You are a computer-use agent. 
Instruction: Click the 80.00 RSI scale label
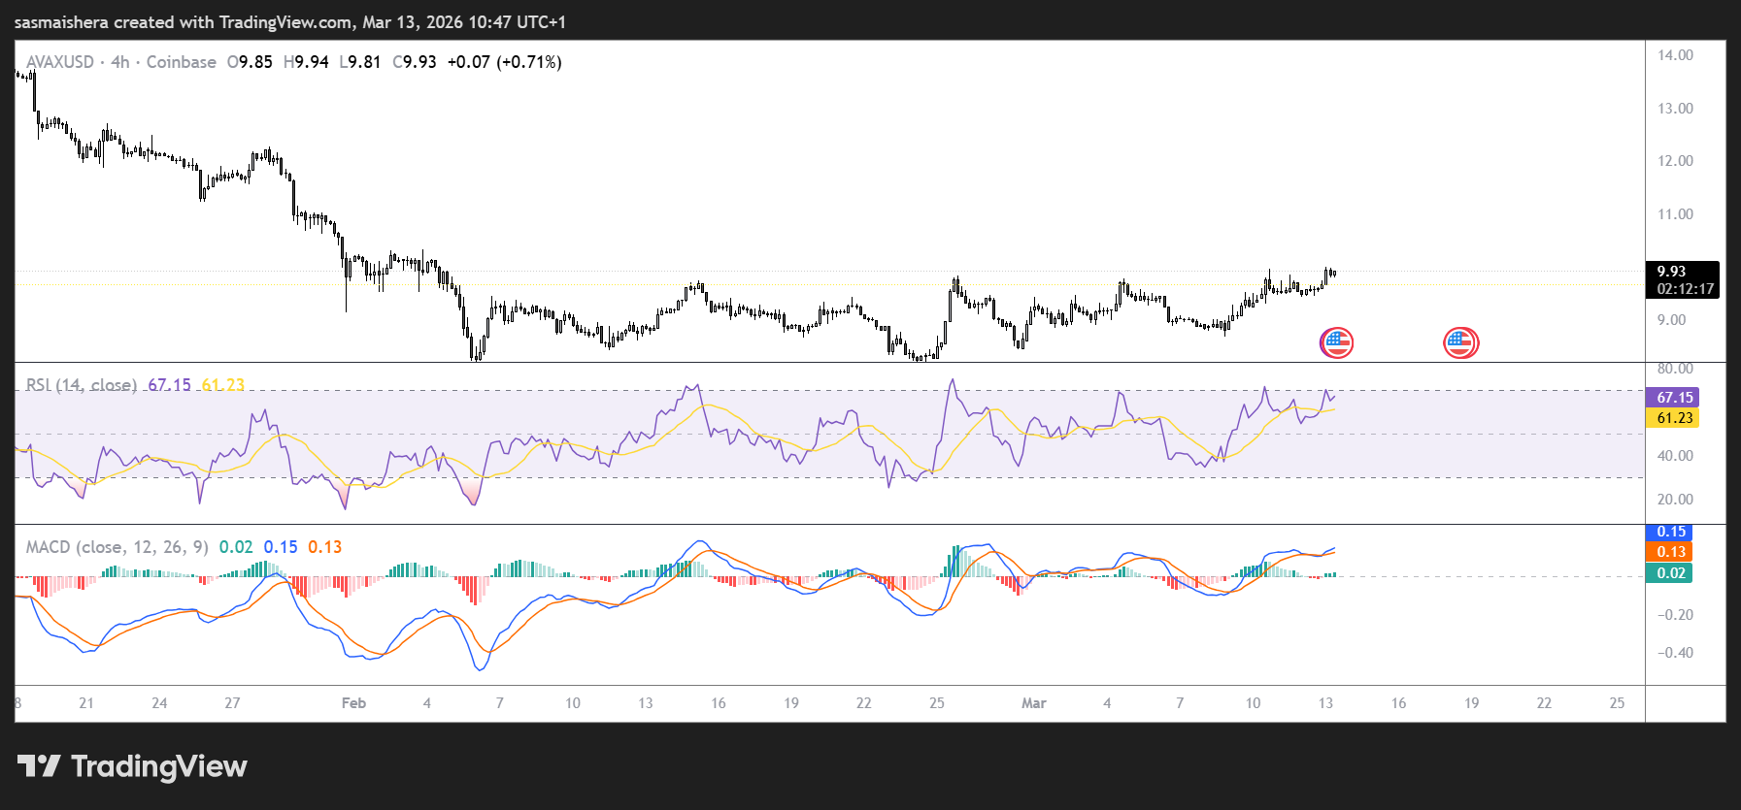[x=1675, y=369]
